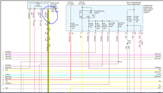Click the RED/WHT label on row 10

[8, 79]
